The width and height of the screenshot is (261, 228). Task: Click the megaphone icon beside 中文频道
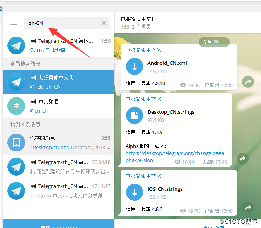(33, 101)
